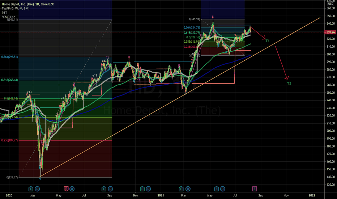
Task: Select the PBT indicator legend
Action: tap(4, 13)
